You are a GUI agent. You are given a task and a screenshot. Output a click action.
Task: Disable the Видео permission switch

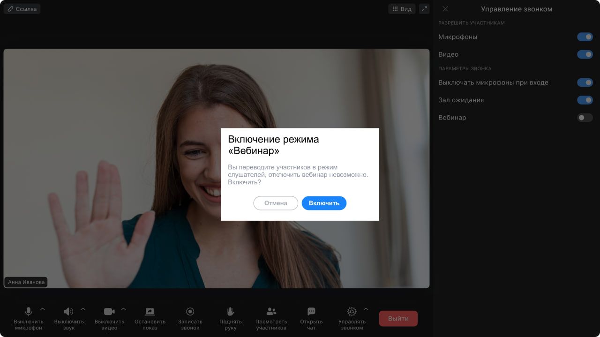click(585, 54)
